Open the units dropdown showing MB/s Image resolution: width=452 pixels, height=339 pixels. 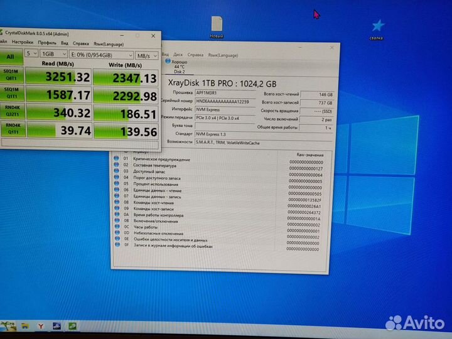click(147, 56)
